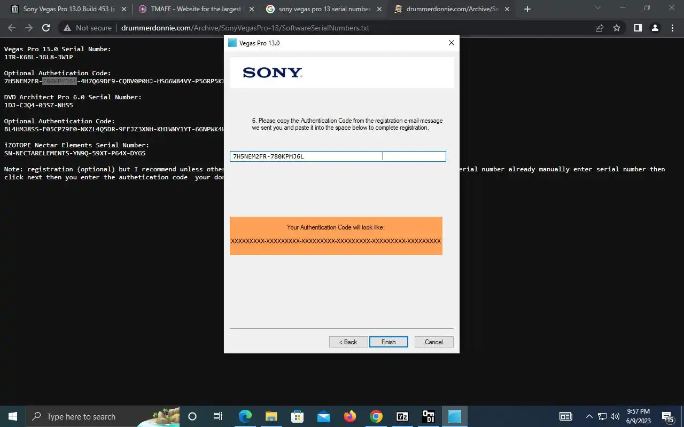This screenshot has height=427, width=684.
Task: Click the XXXXXXXXX sample code format text
Action: pos(336,241)
